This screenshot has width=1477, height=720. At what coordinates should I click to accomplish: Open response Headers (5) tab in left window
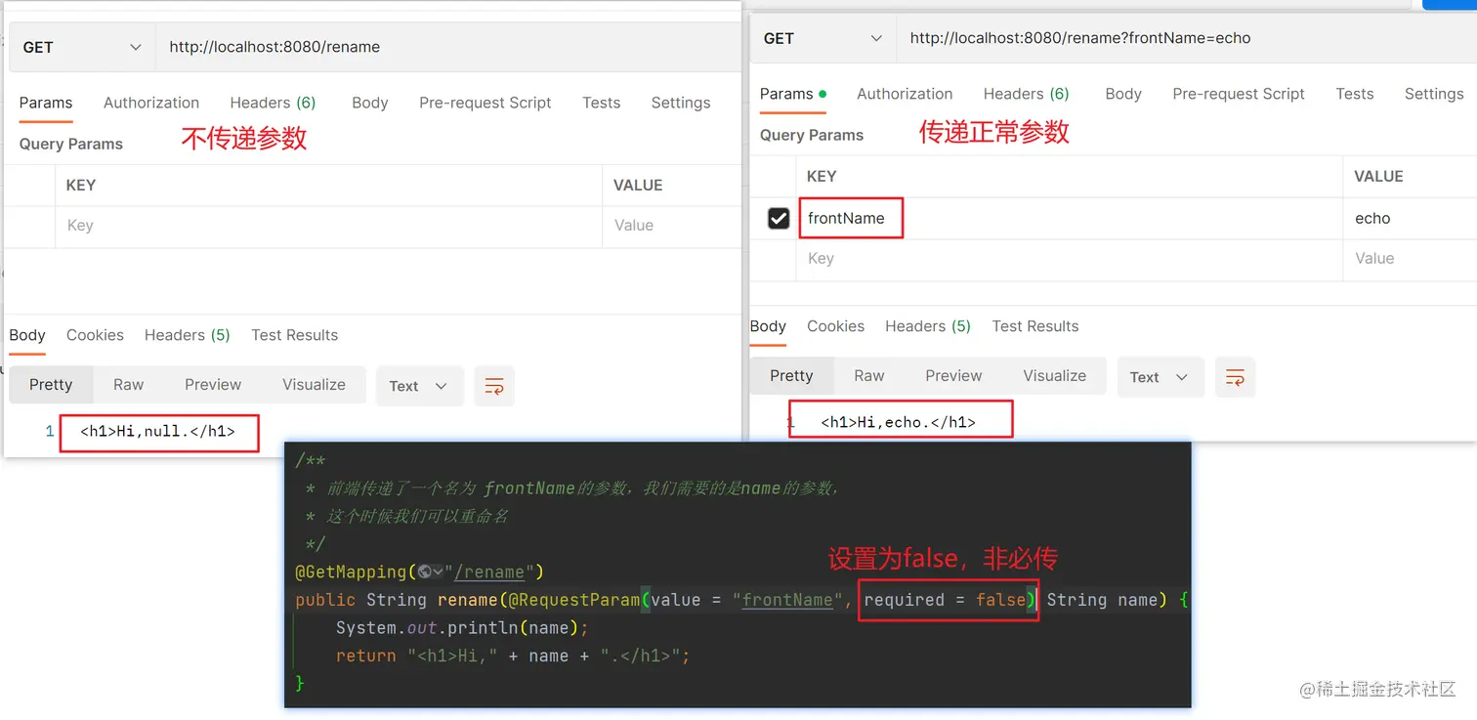[x=188, y=335]
